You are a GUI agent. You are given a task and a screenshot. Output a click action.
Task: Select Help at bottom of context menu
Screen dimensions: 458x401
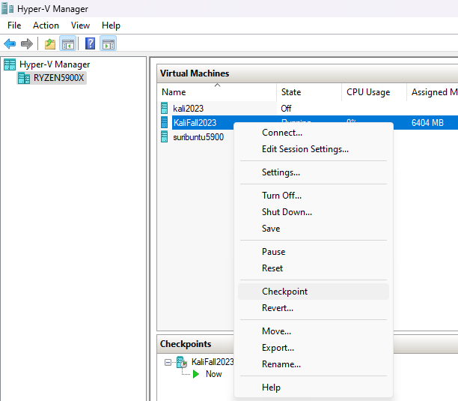314,388
